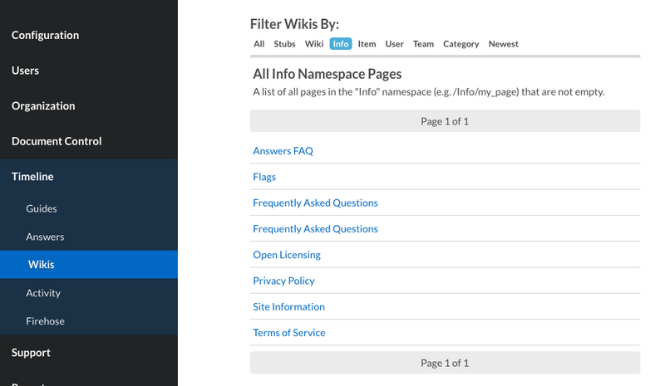665x386 pixels.
Task: Open the Terms of Service page
Action: pyautogui.click(x=289, y=333)
